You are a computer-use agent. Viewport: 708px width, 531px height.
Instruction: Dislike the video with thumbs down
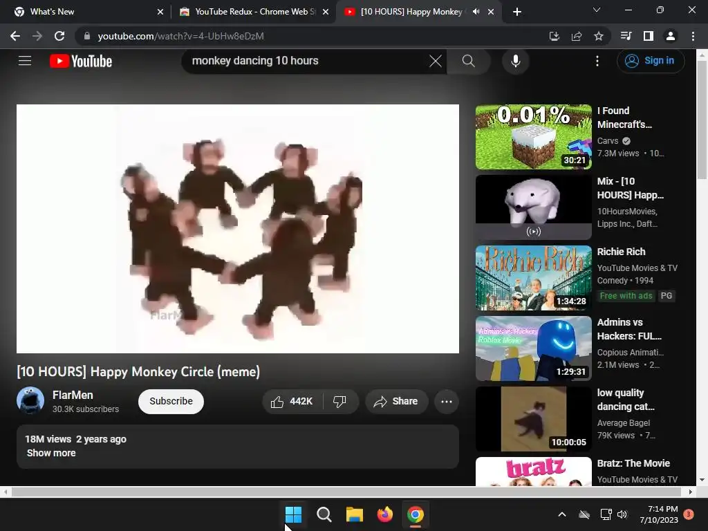pos(339,402)
